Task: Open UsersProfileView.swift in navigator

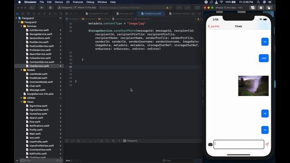Action: 42,146
